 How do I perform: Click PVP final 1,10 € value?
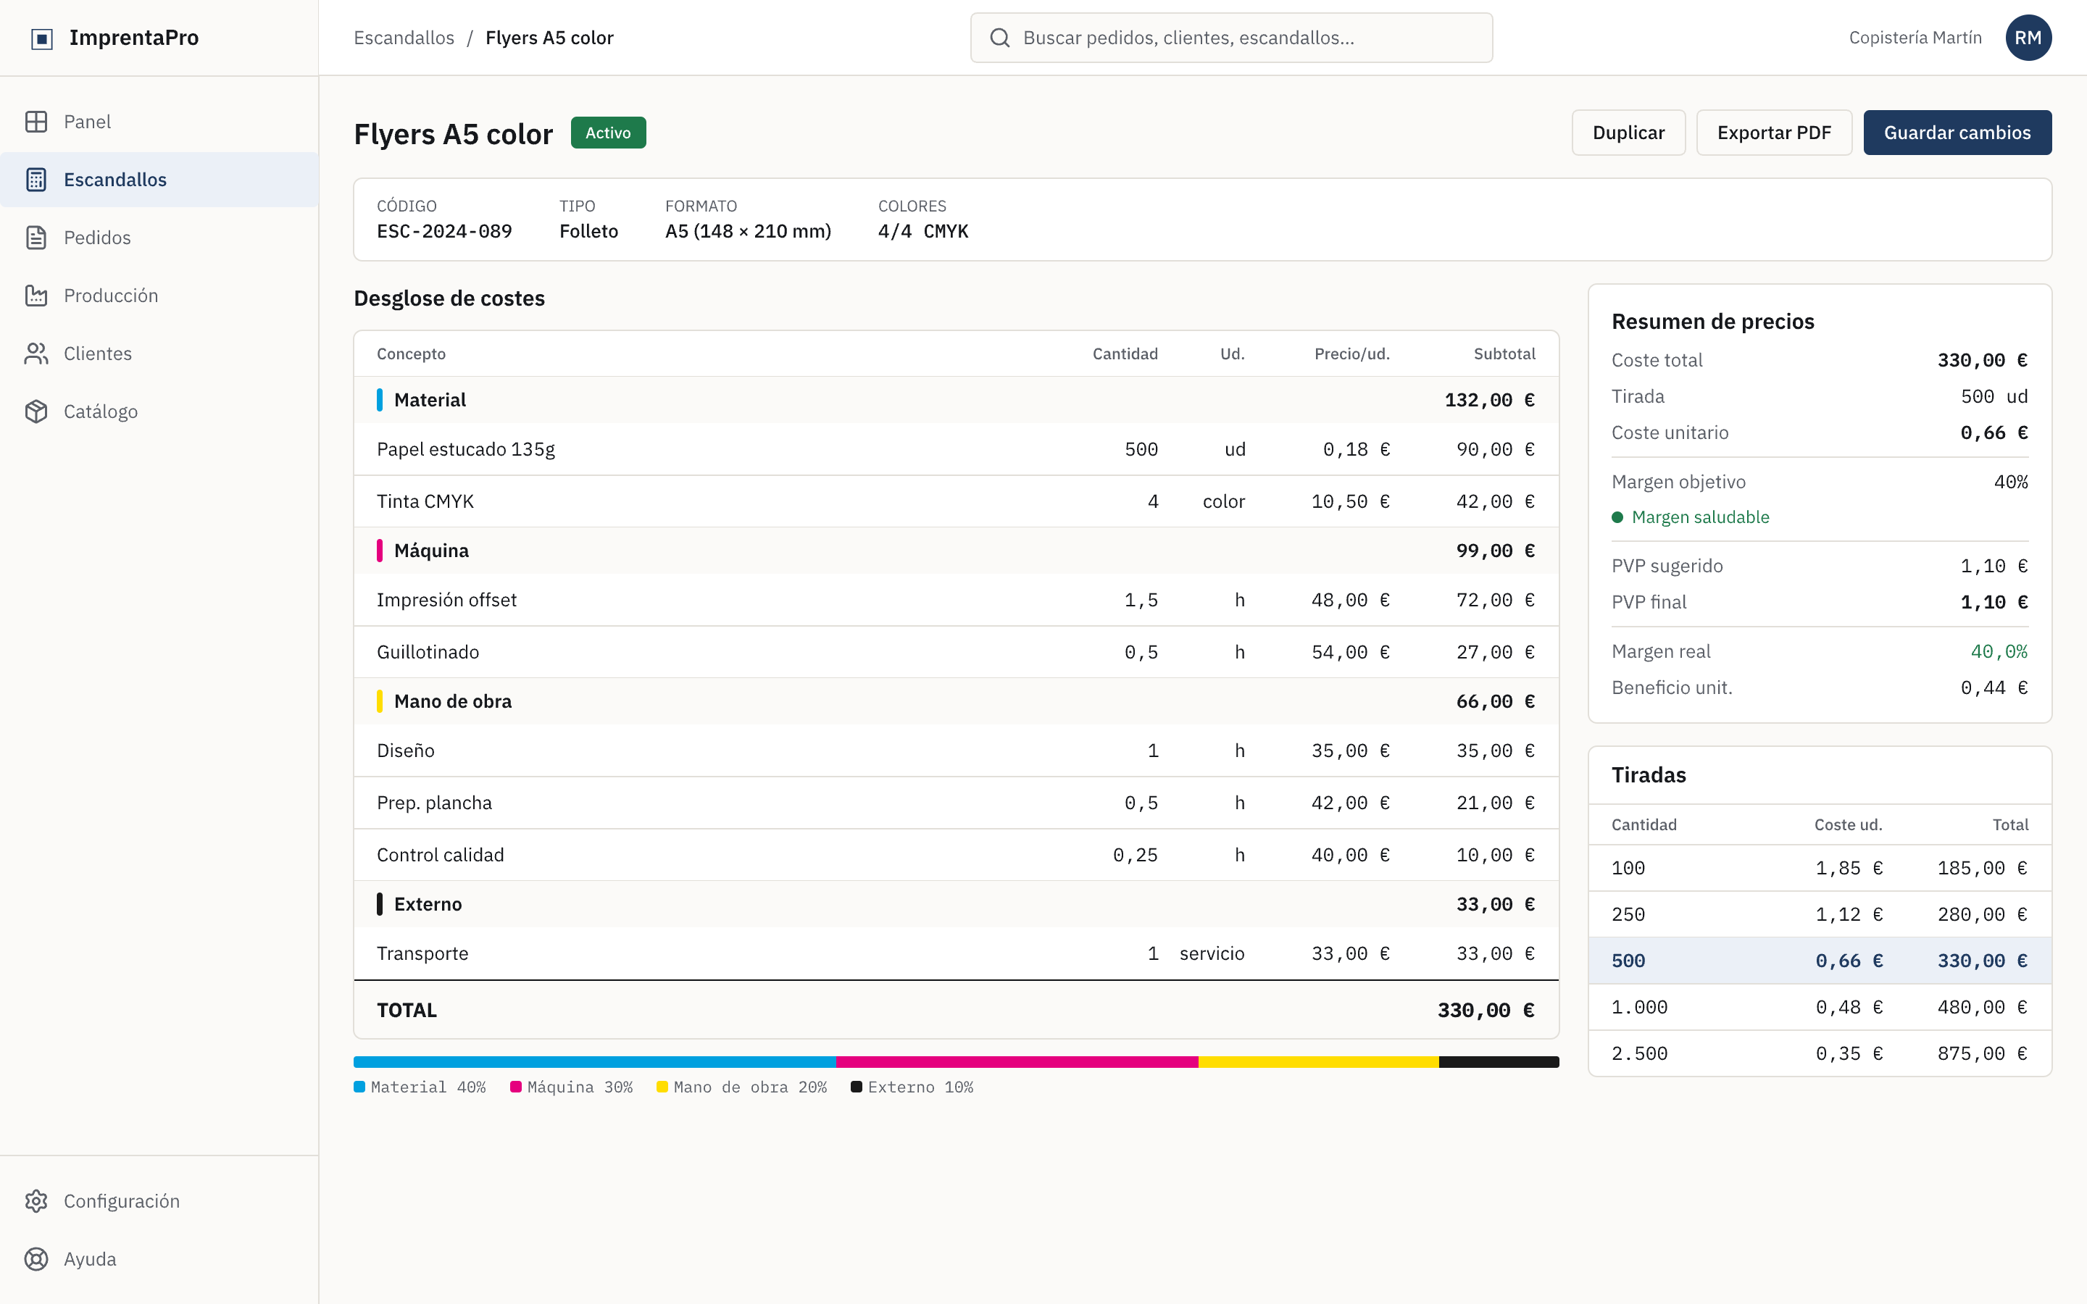[x=1994, y=602]
